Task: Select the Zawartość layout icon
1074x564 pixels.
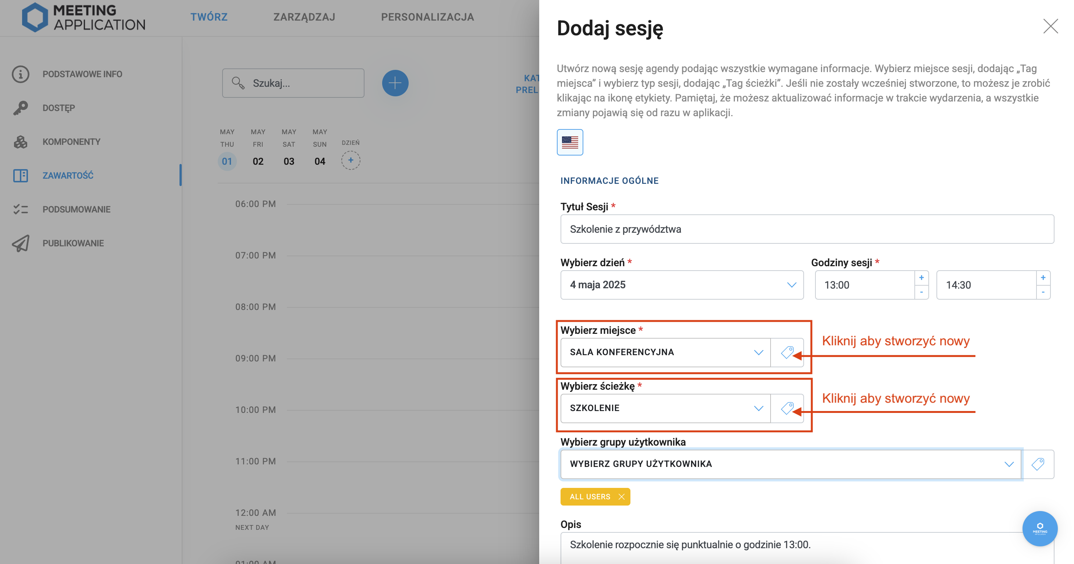Action: point(21,175)
